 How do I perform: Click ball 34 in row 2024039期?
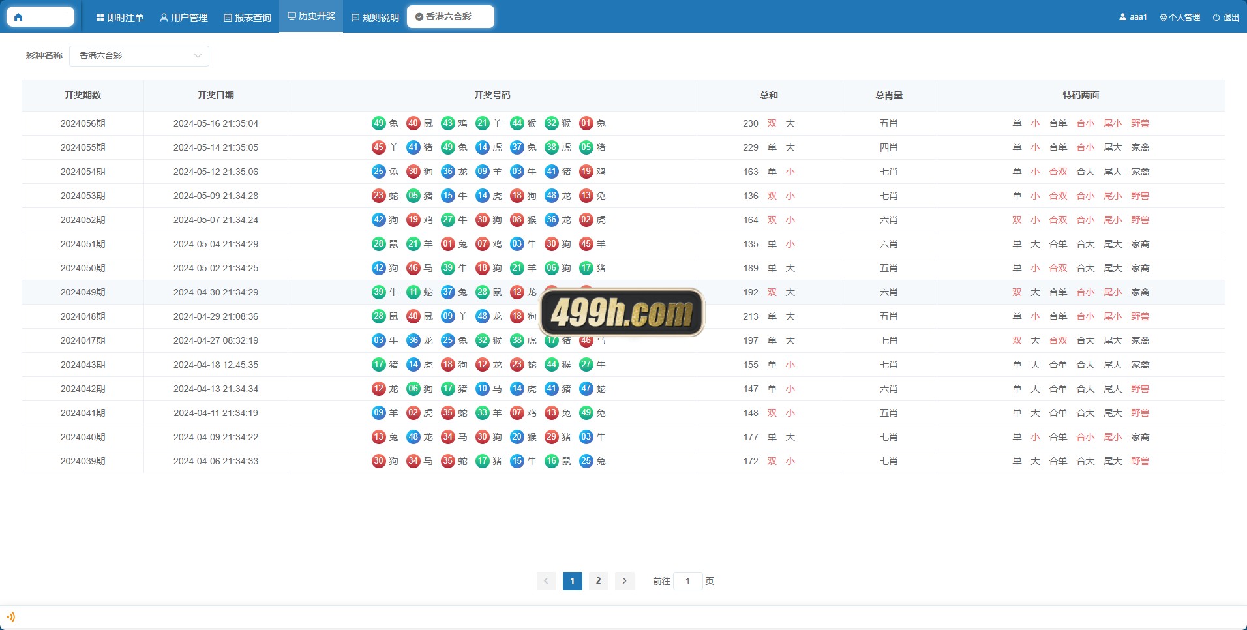coord(413,460)
